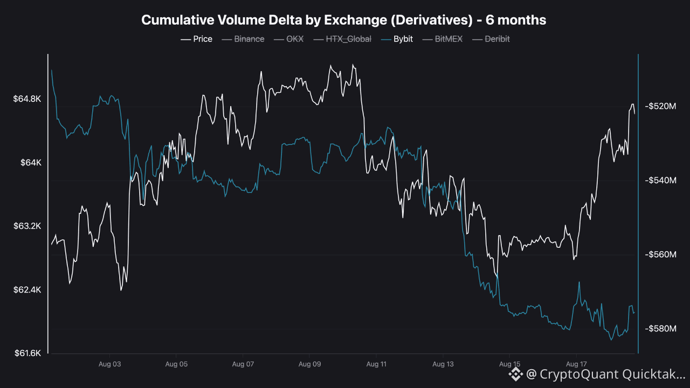690x388 pixels.
Task: Click the $64.8K price axis label
Action: coord(27,99)
